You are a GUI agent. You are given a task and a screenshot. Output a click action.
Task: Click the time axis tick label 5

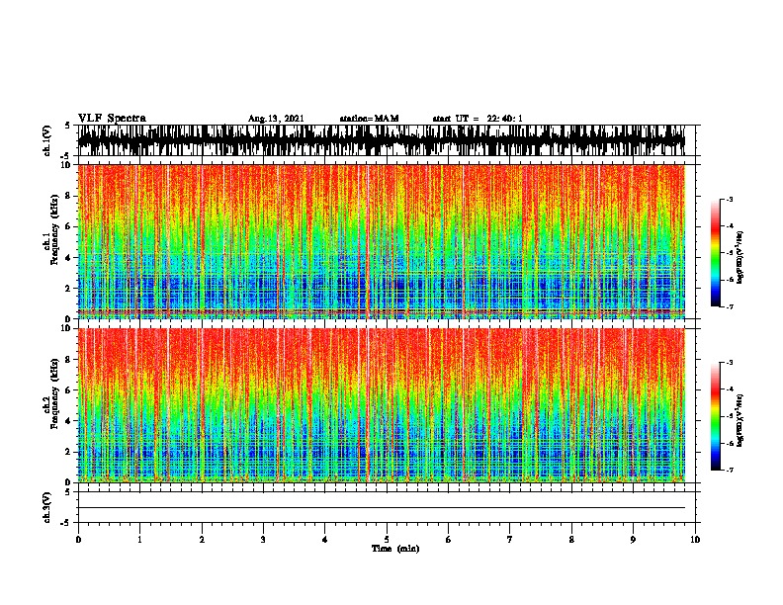tap(387, 540)
